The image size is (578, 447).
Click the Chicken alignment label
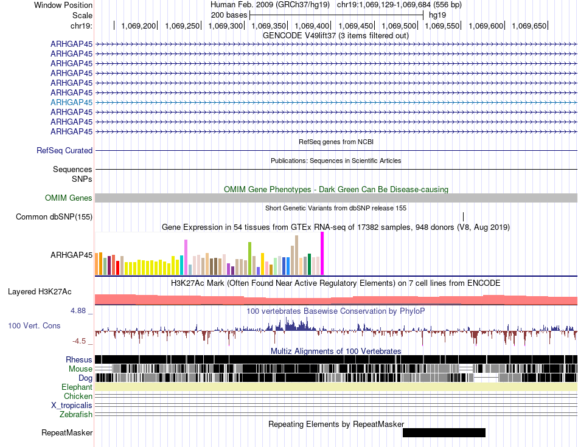click(78, 397)
